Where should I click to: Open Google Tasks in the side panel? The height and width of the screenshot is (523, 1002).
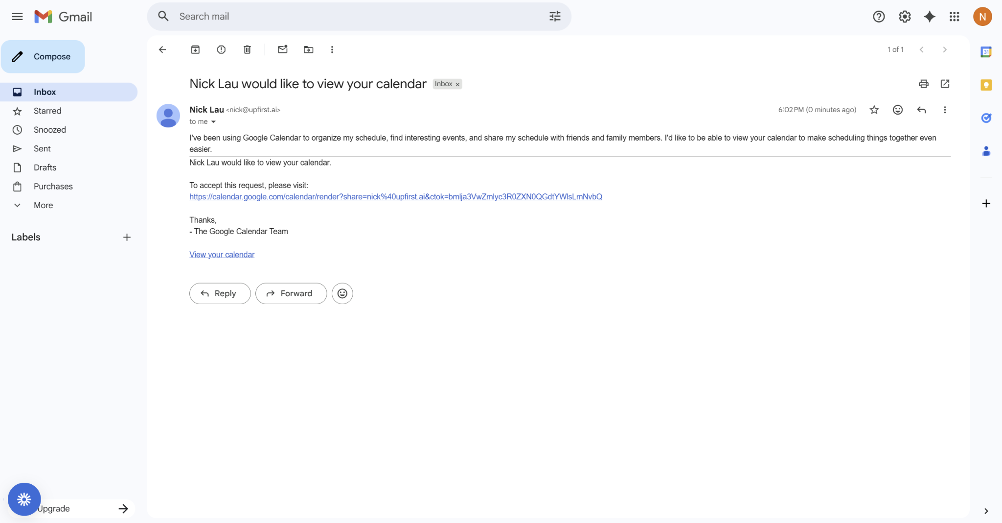click(x=986, y=118)
